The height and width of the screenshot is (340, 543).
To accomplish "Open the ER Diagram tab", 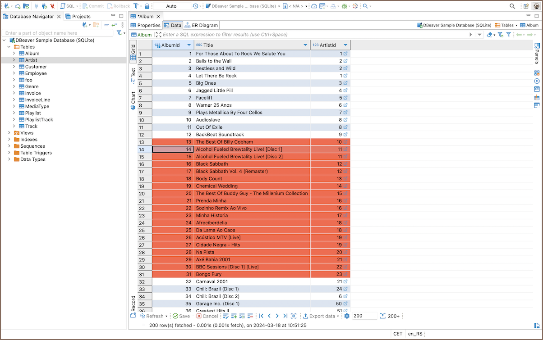I will [x=201, y=25].
